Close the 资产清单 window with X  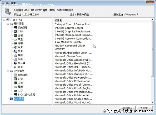pos(150,2)
